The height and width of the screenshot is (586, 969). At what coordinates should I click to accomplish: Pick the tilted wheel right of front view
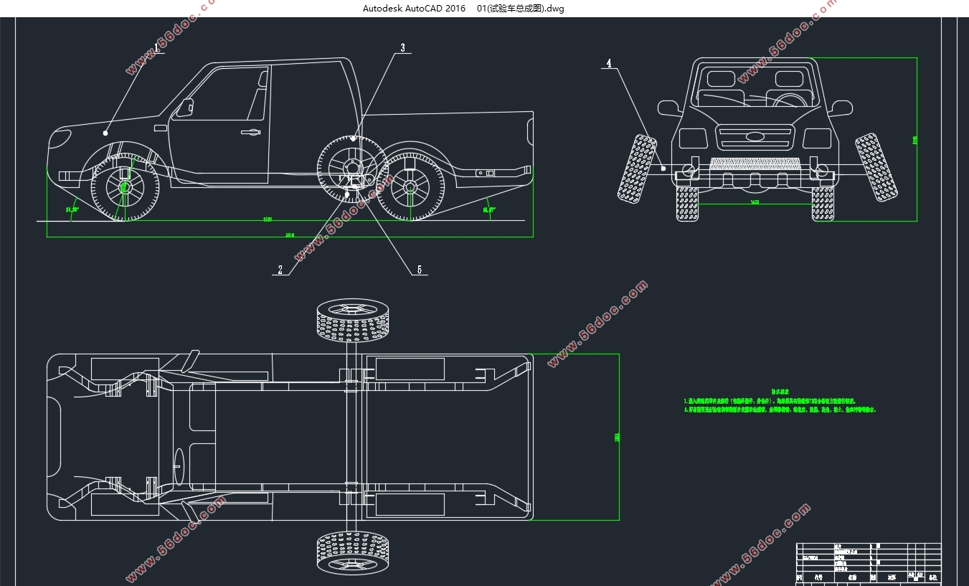point(876,167)
